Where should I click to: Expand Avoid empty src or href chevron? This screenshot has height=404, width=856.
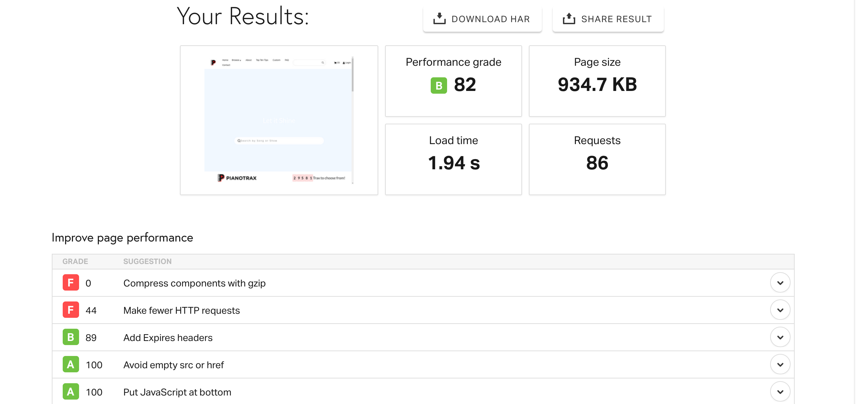[x=780, y=364]
